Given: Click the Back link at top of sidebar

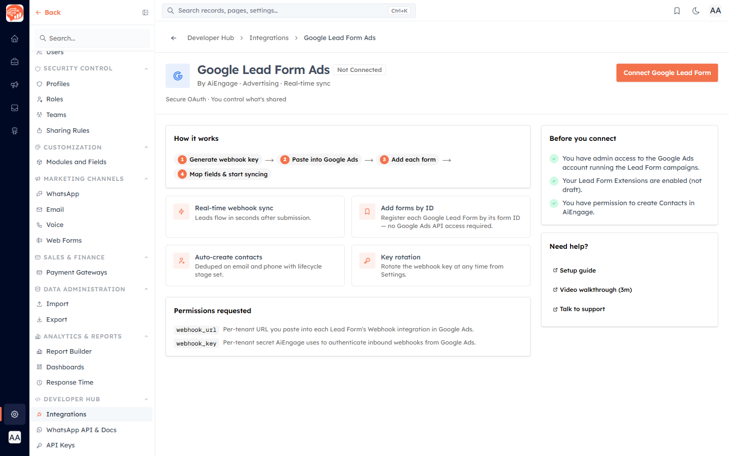Looking at the screenshot, I should point(48,13).
